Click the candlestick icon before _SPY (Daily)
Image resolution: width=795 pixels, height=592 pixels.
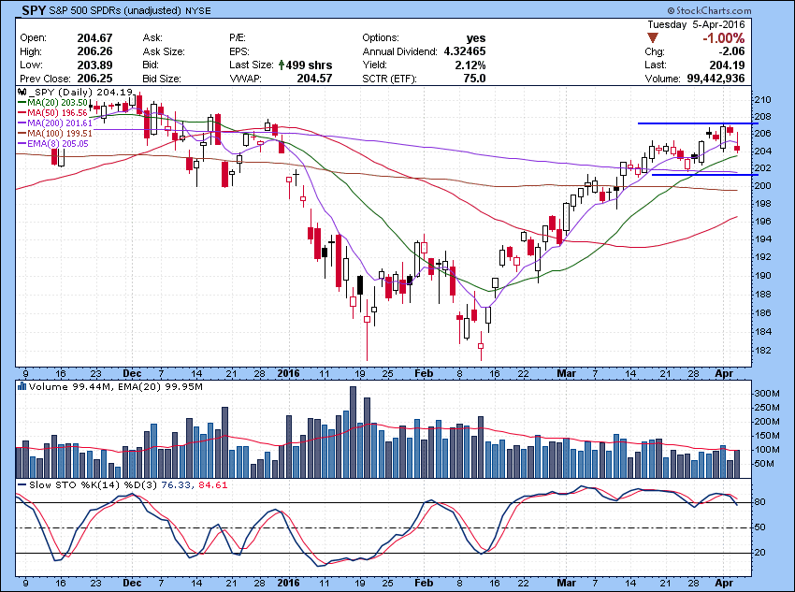[22, 93]
